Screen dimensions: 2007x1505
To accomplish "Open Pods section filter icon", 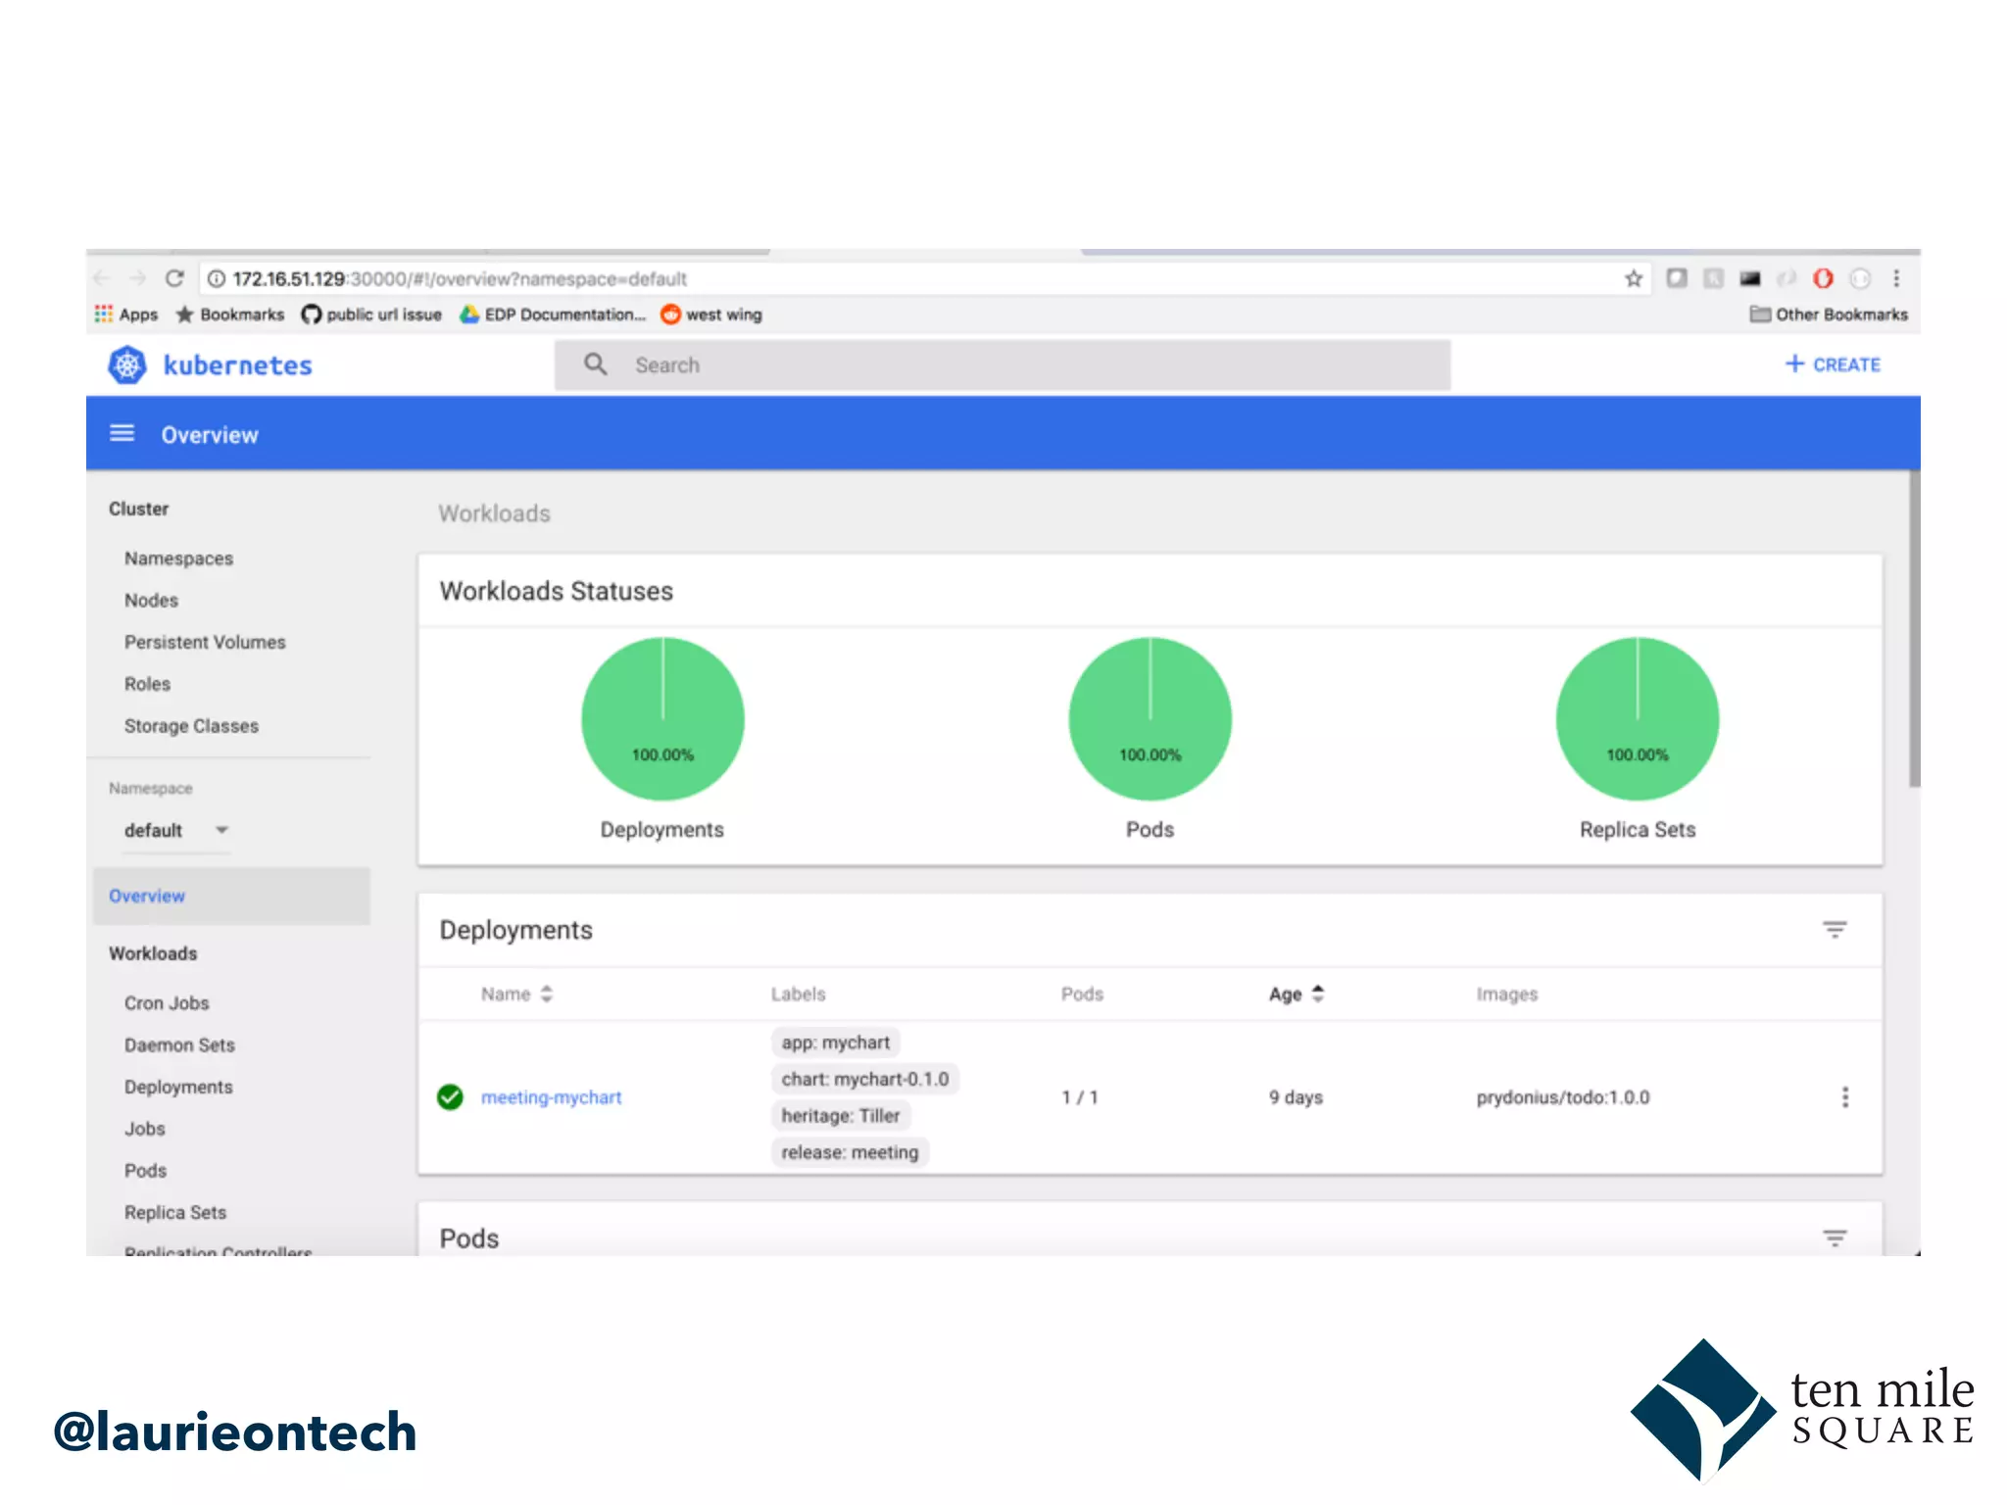I will click(1835, 1238).
